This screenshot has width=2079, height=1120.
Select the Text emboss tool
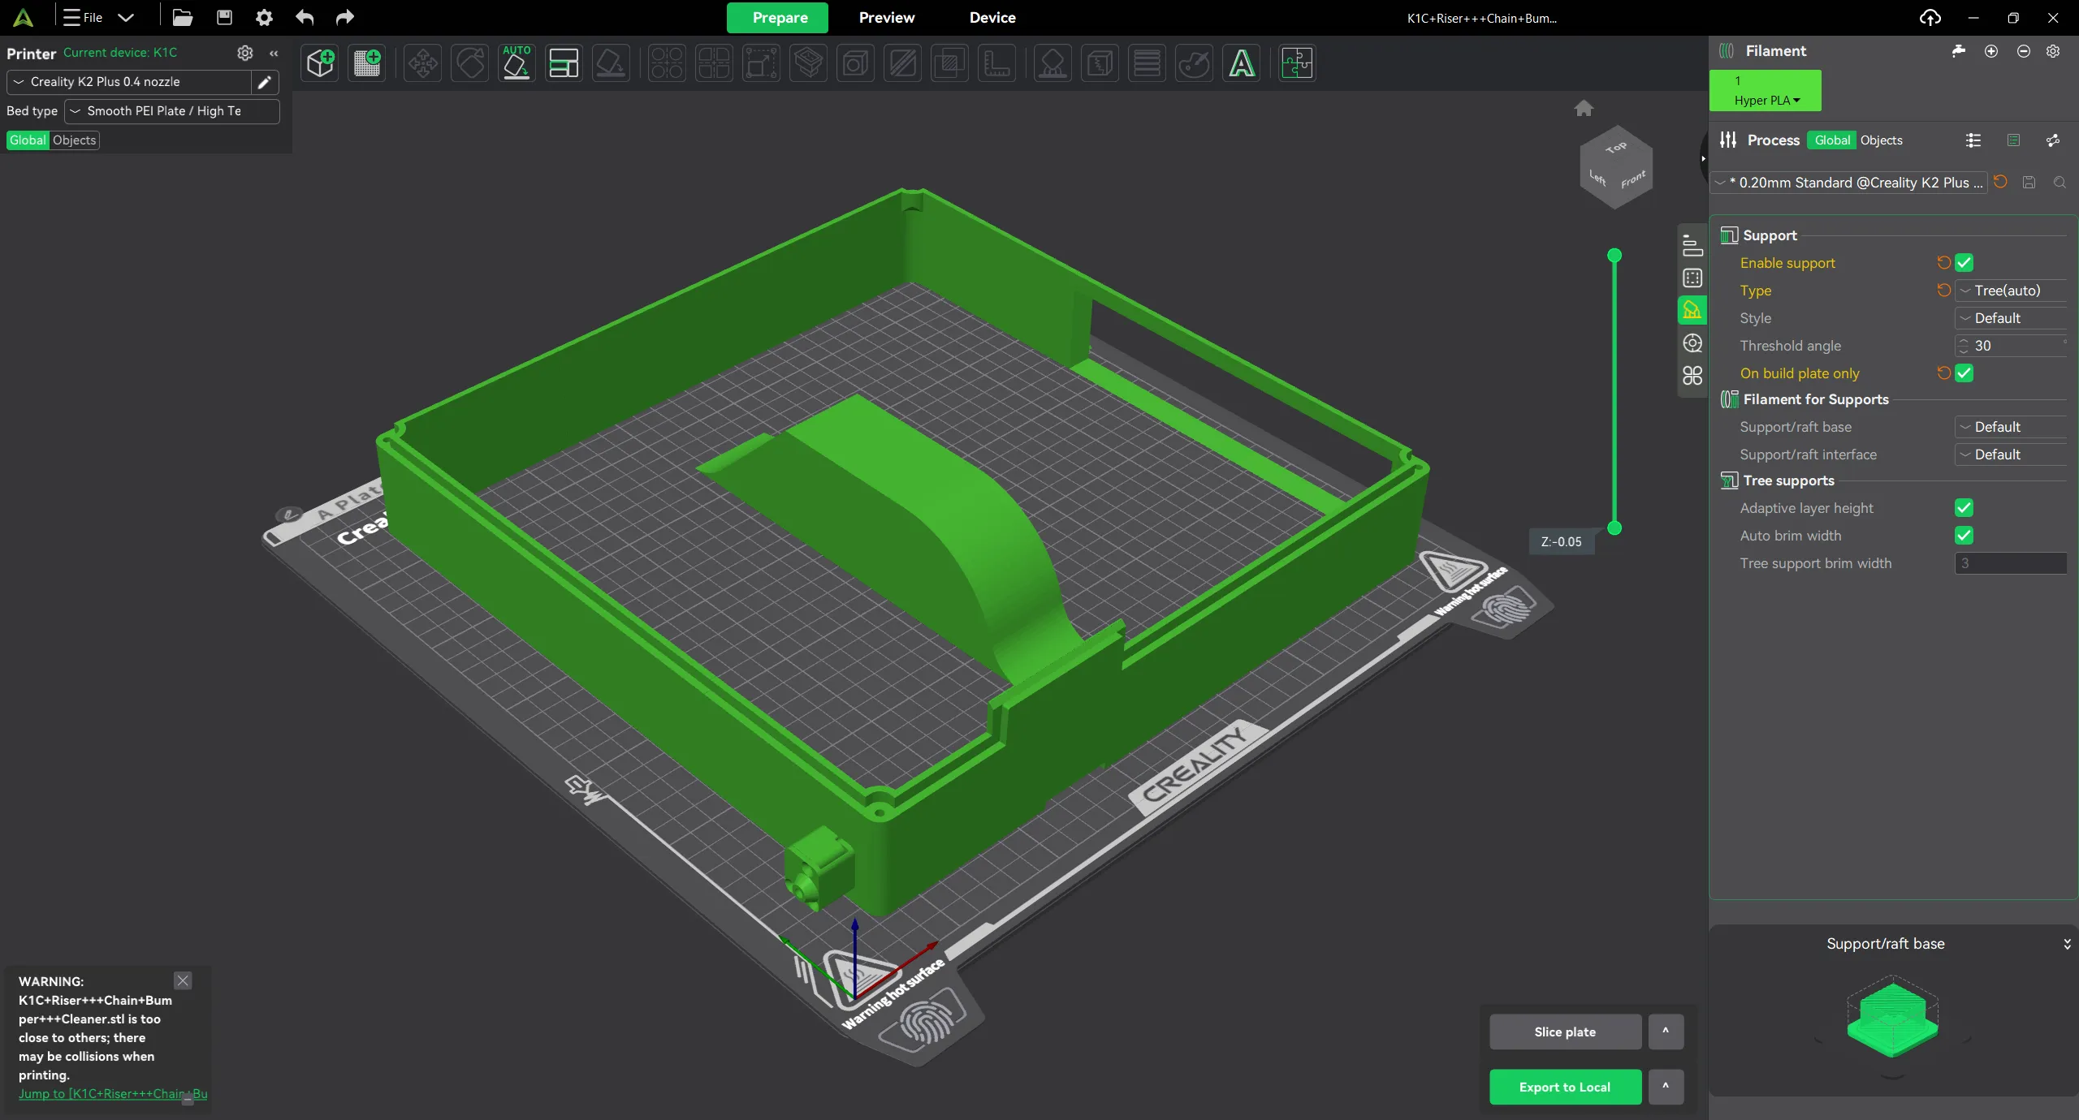pyautogui.click(x=1242, y=63)
